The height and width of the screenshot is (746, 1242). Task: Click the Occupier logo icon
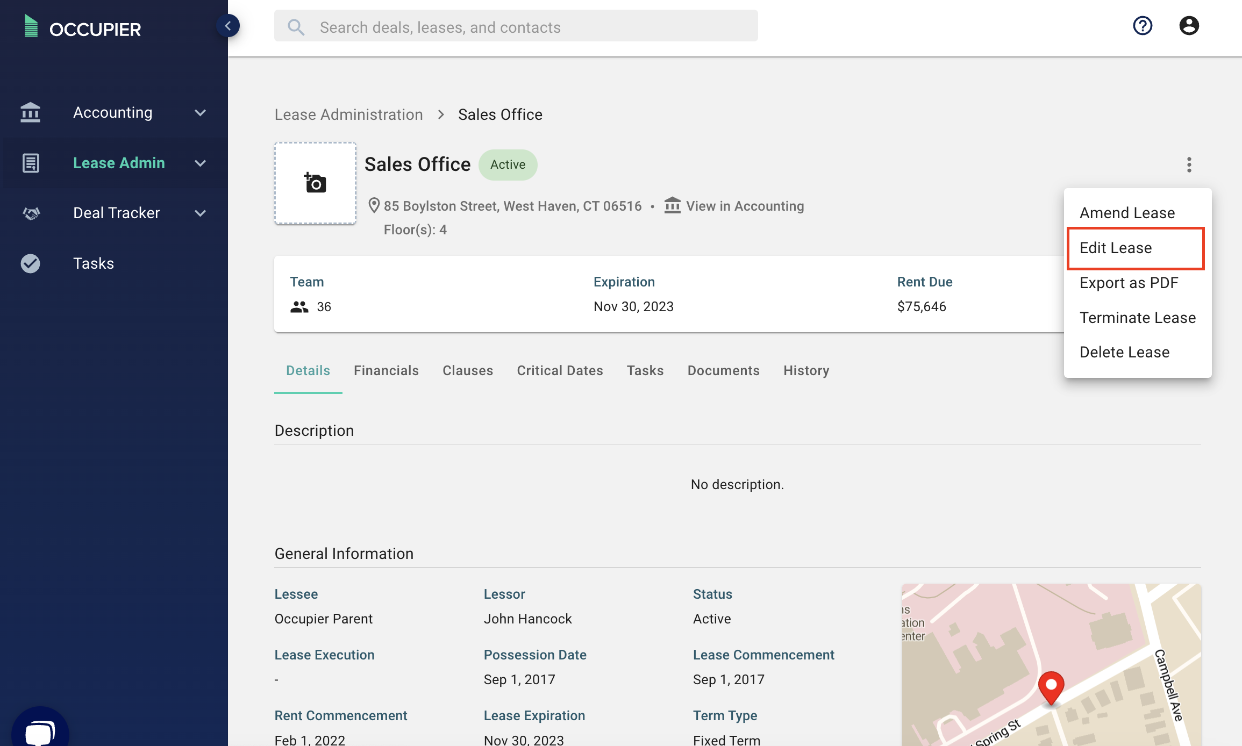point(31,27)
